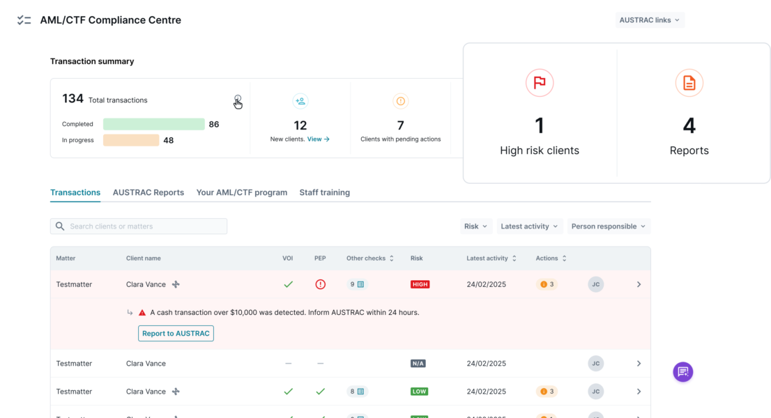Follow the View link under New clients
Viewport: 771px width, 418px height.
click(318, 139)
